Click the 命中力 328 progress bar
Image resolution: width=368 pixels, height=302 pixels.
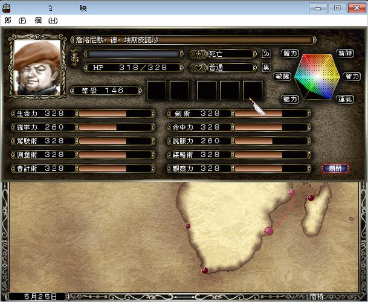271,127
